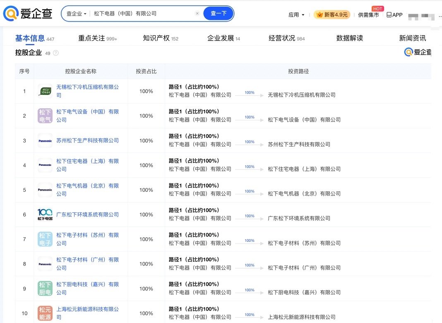442x323 pixels.
Task: Click the Panasonic logo of 松下住宅电器（上海）
Action: pos(45,165)
